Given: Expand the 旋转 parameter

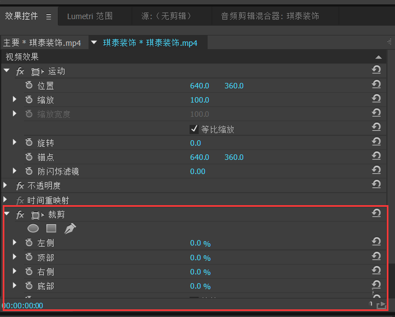Looking at the screenshot, I should click(x=15, y=142).
